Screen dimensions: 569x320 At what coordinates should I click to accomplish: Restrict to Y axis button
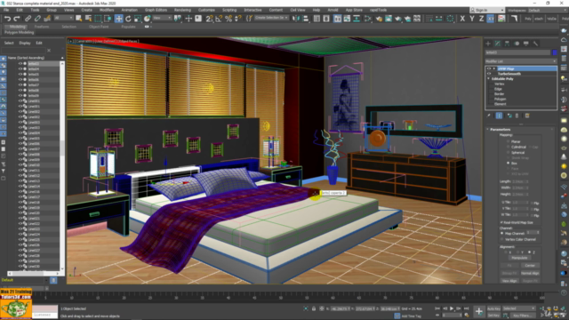472,18
